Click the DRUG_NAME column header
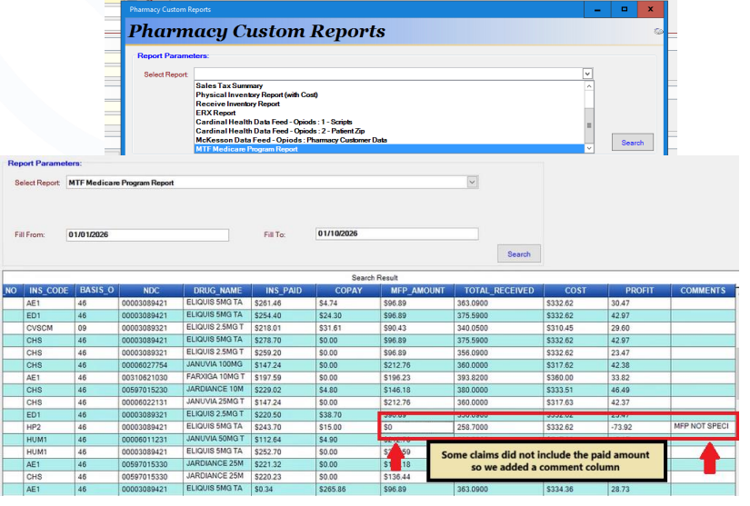Screen dimensions: 750x506 pos(216,291)
